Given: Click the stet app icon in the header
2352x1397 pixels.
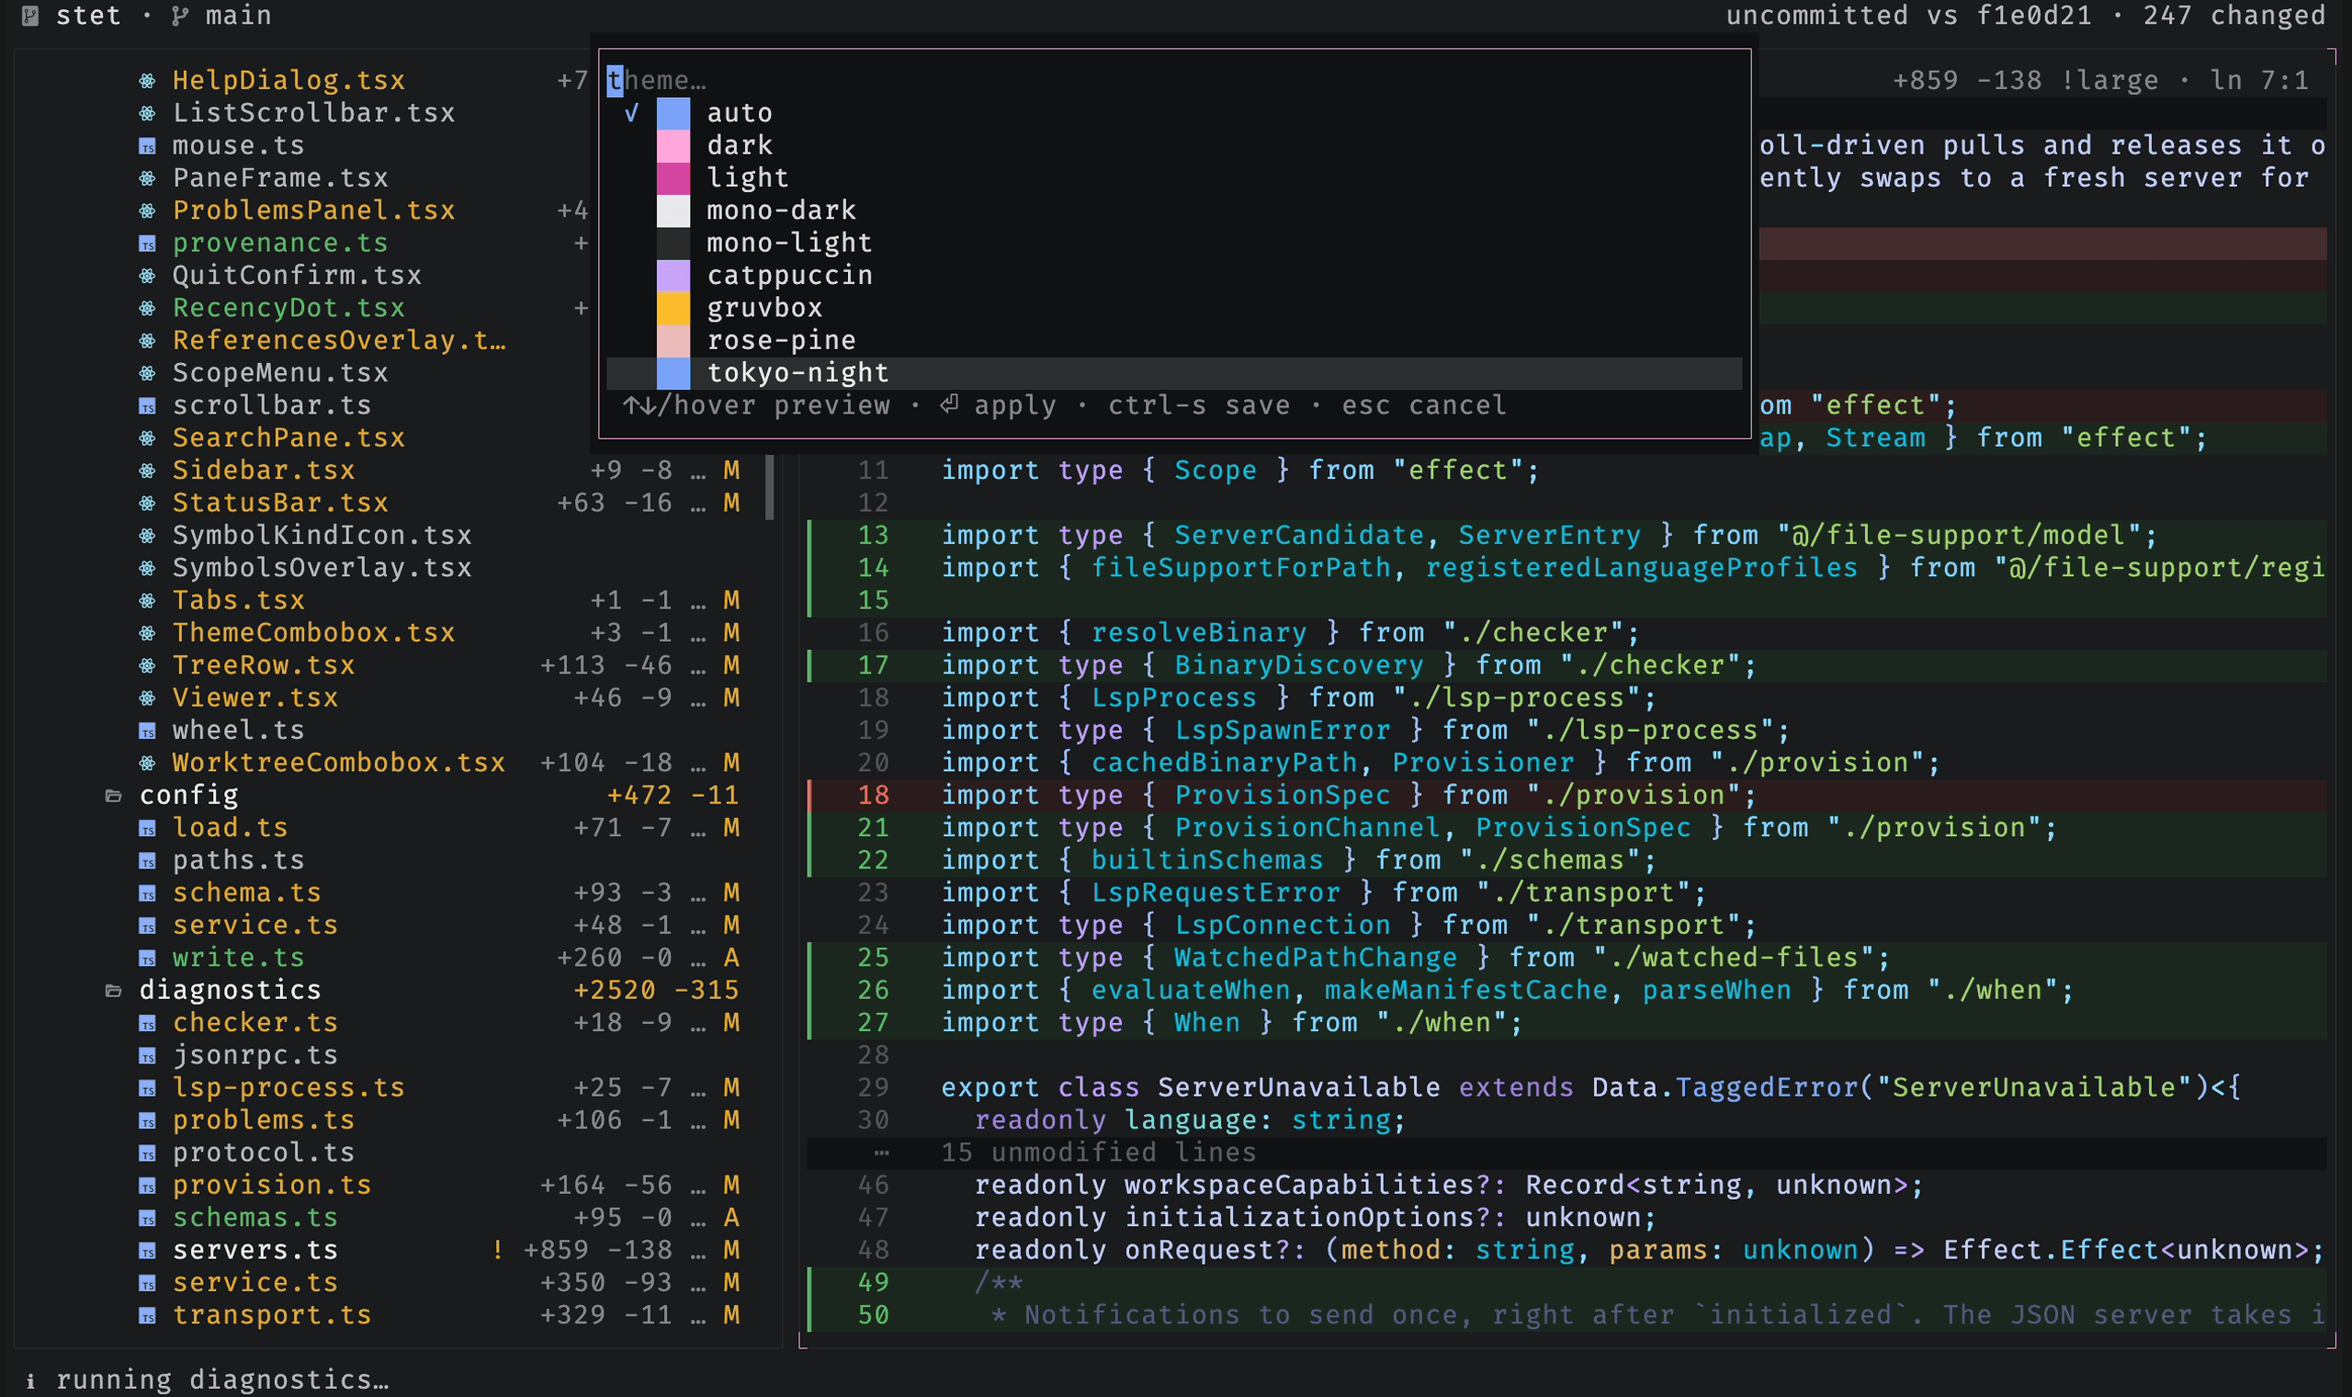Looking at the screenshot, I should 30,16.
